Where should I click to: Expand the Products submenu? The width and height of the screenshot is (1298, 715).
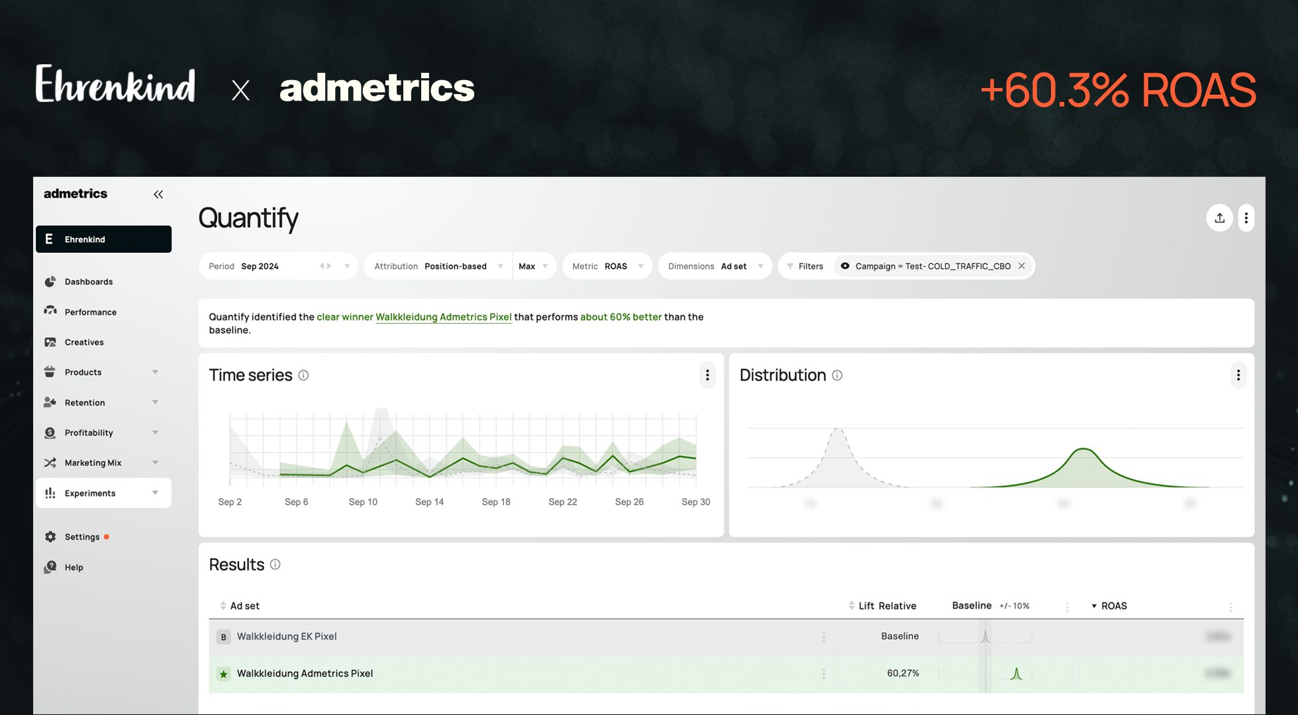click(155, 372)
